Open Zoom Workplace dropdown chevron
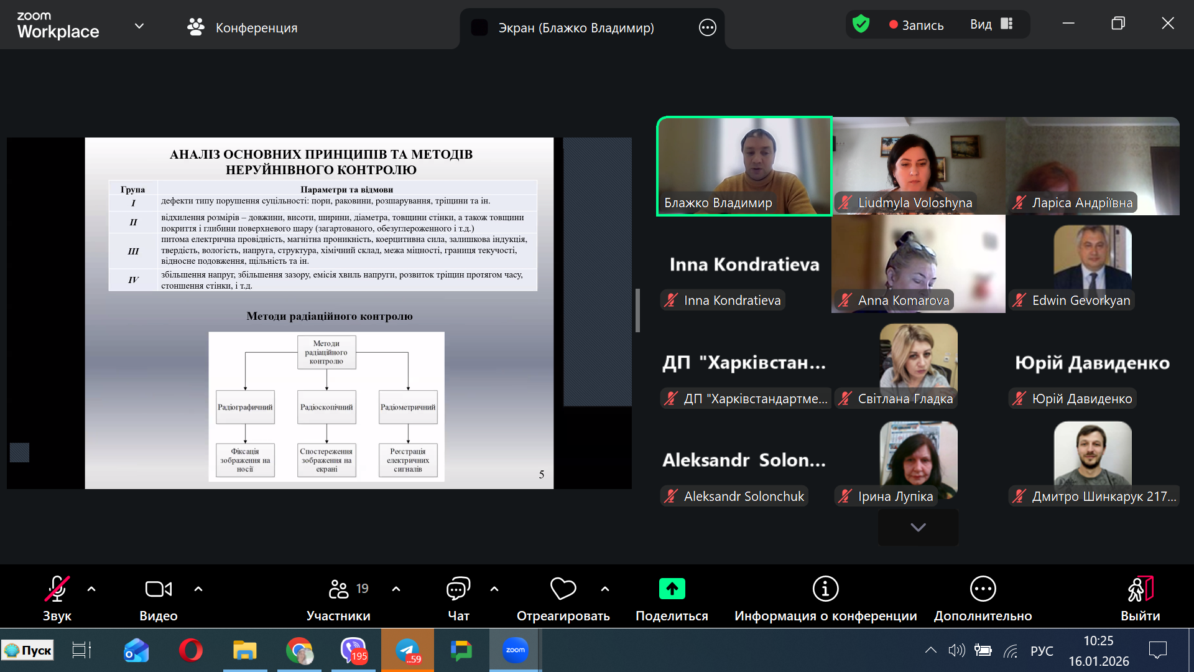The width and height of the screenshot is (1194, 672). click(139, 26)
